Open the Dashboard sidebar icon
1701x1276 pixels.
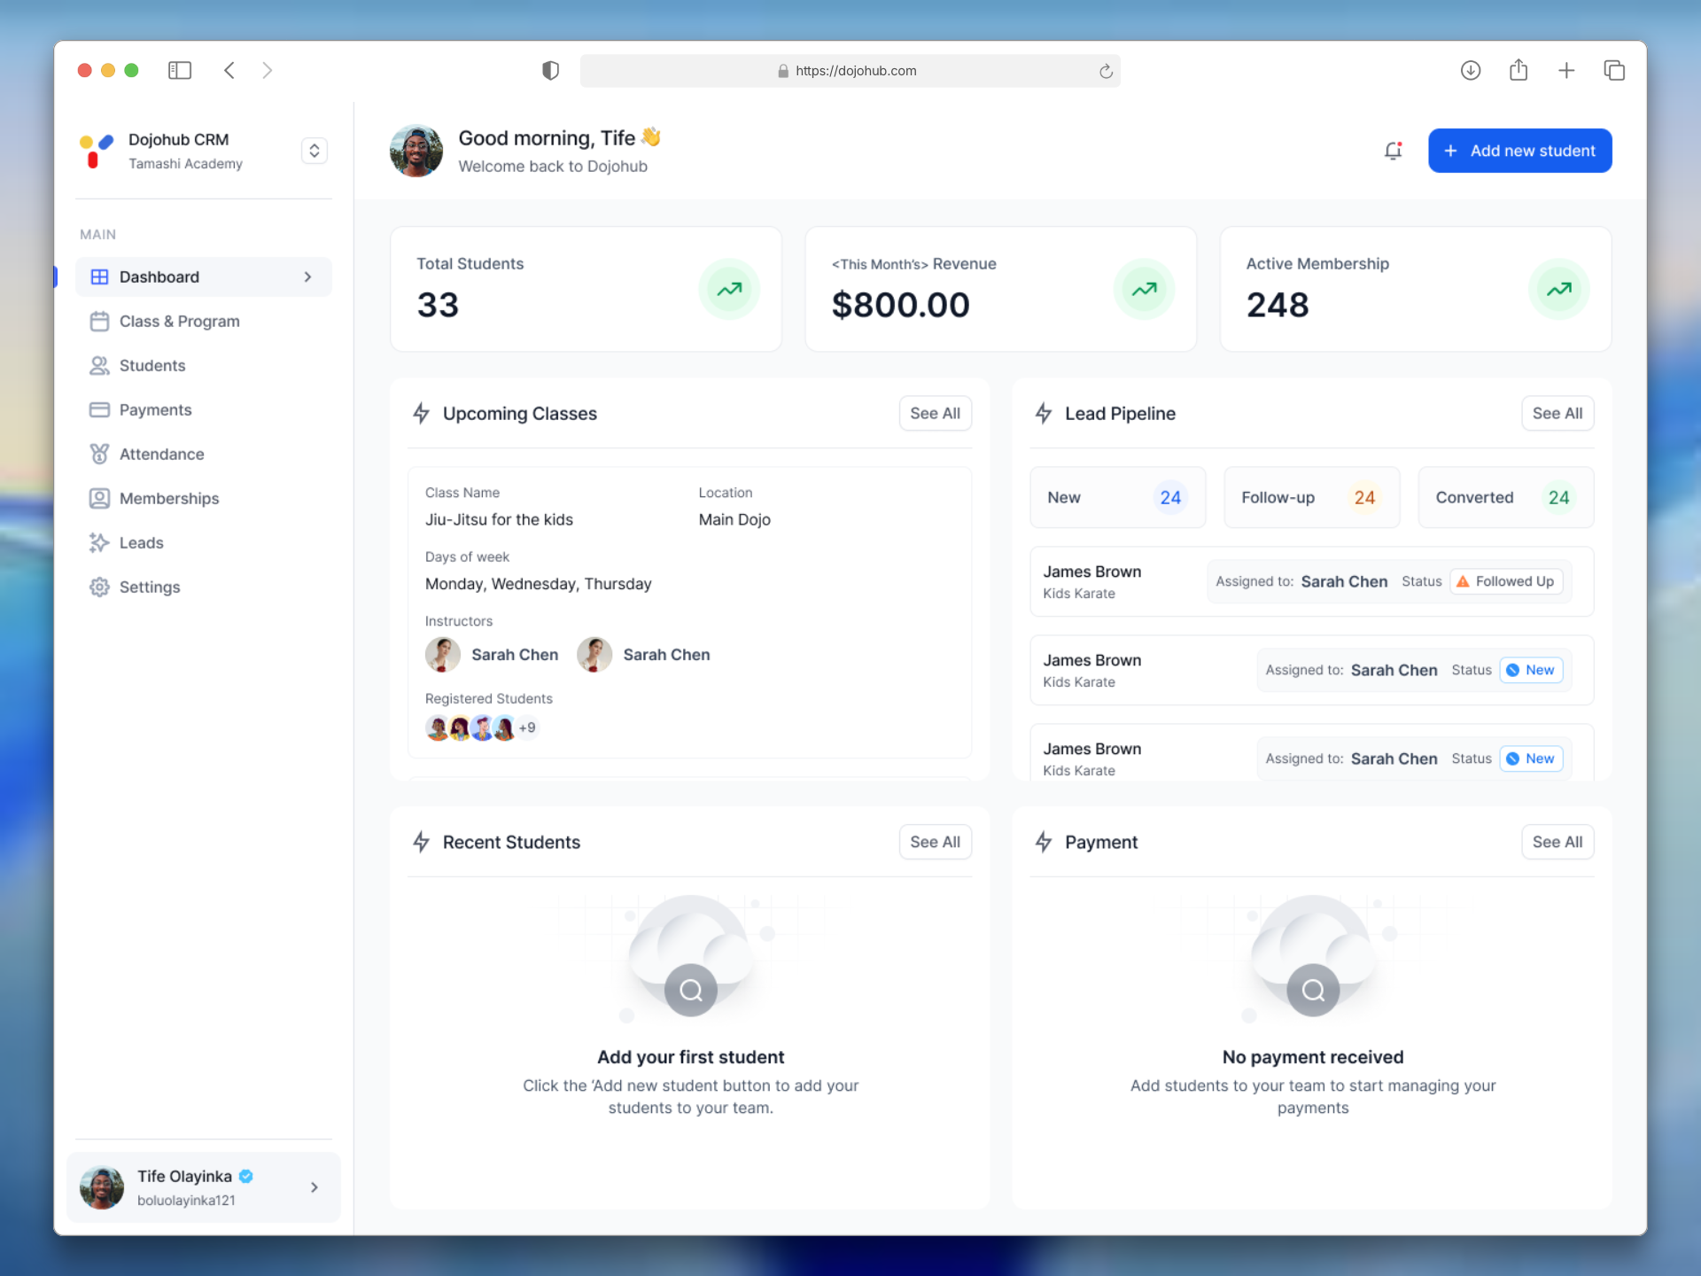(x=100, y=276)
